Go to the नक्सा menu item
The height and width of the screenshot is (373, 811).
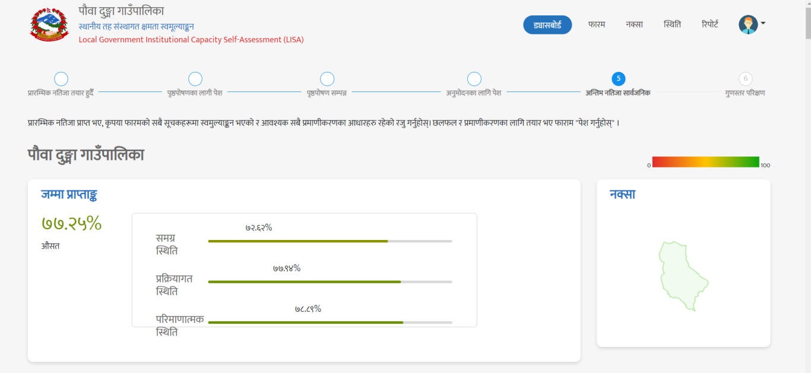[634, 24]
